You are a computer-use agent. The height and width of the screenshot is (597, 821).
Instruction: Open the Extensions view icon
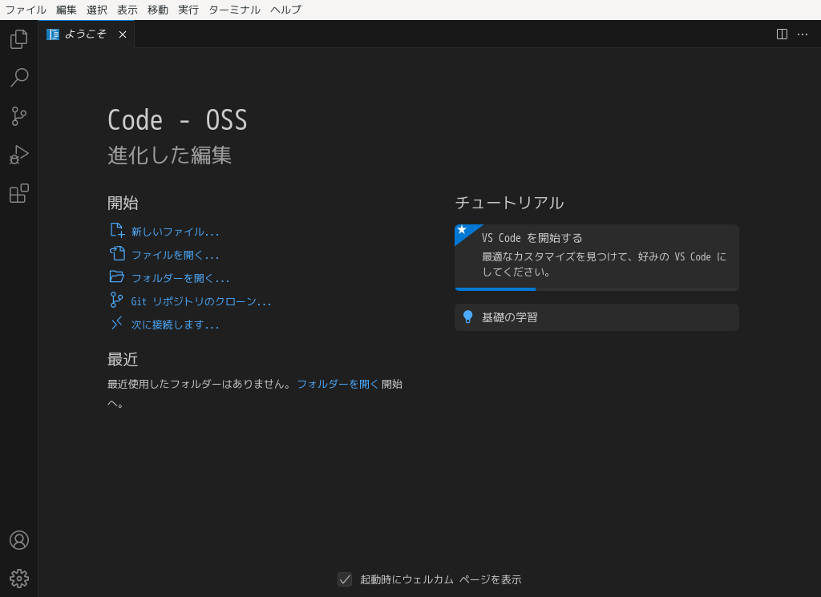(19, 193)
